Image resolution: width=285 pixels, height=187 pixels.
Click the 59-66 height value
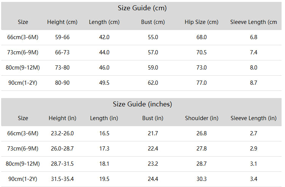pos(62,37)
